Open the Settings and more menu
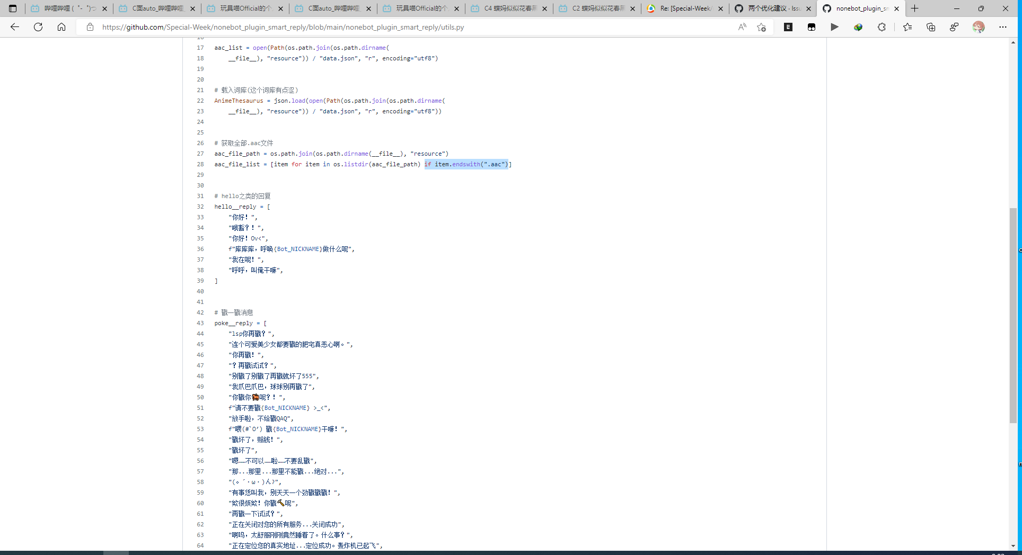 click(1003, 27)
